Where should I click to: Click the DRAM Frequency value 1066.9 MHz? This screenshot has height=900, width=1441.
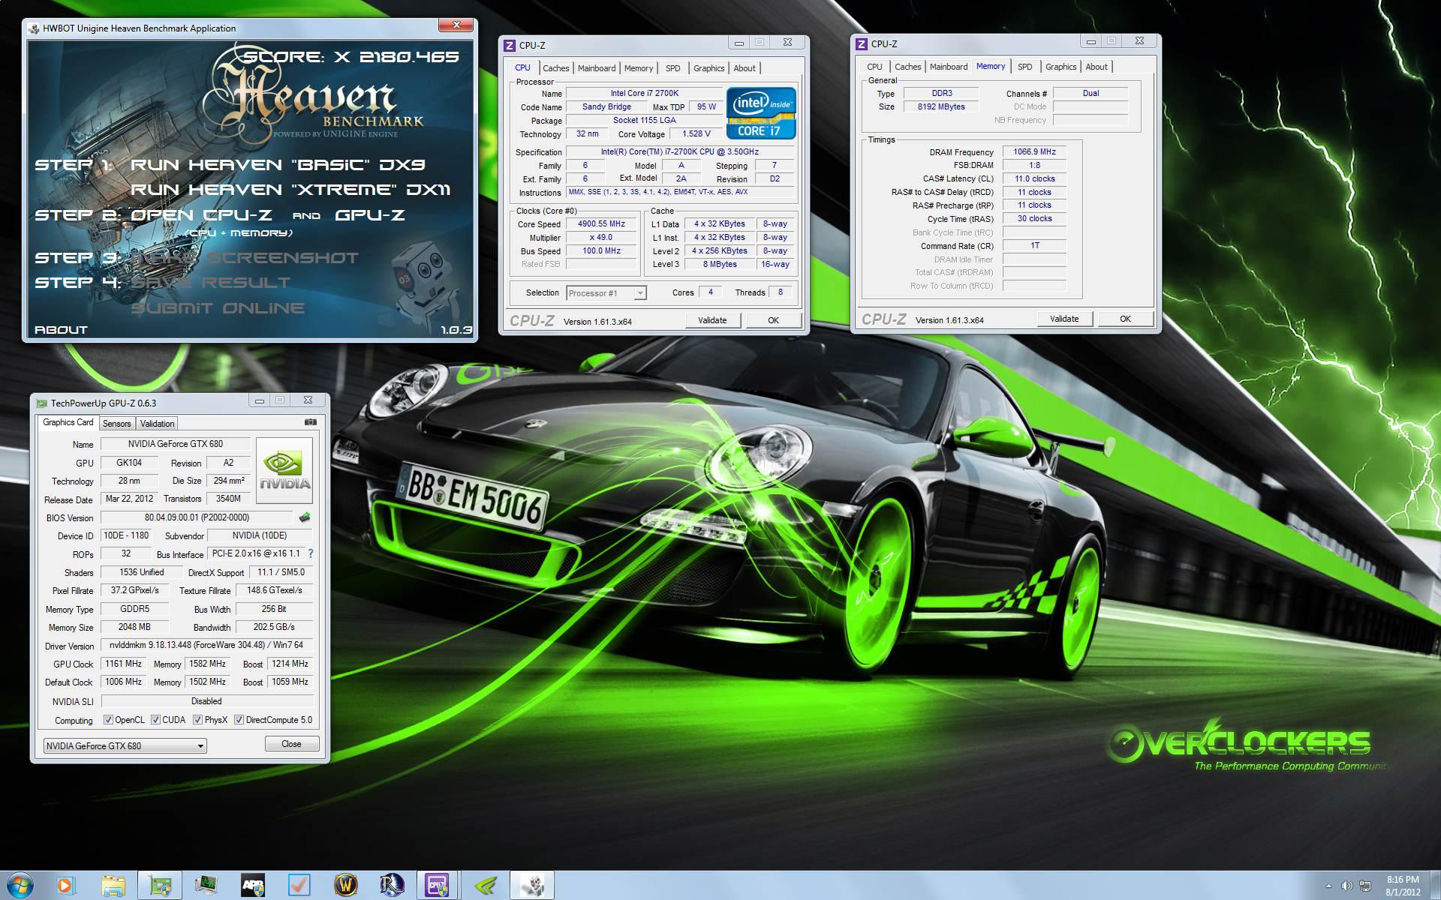point(1034,151)
